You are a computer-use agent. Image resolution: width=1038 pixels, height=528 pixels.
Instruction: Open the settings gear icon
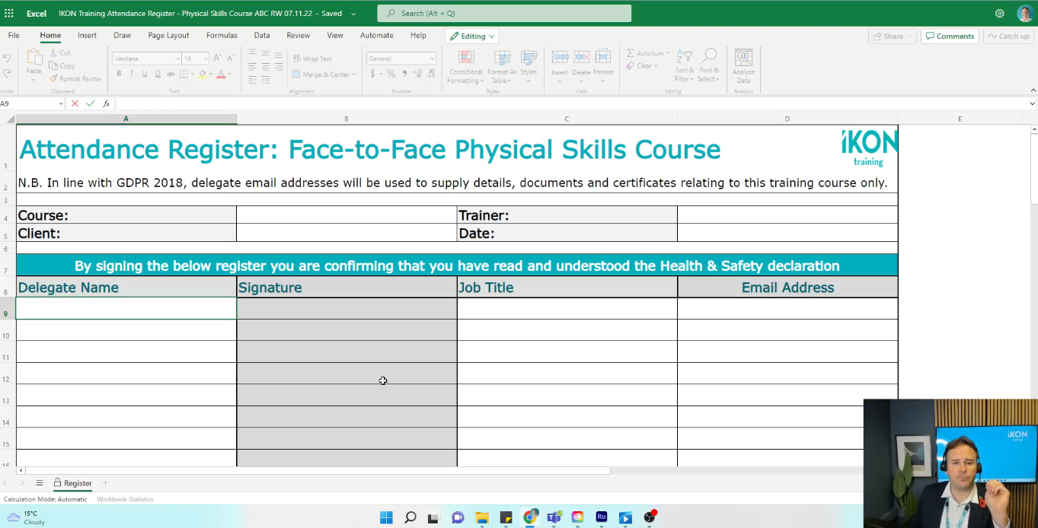999,14
